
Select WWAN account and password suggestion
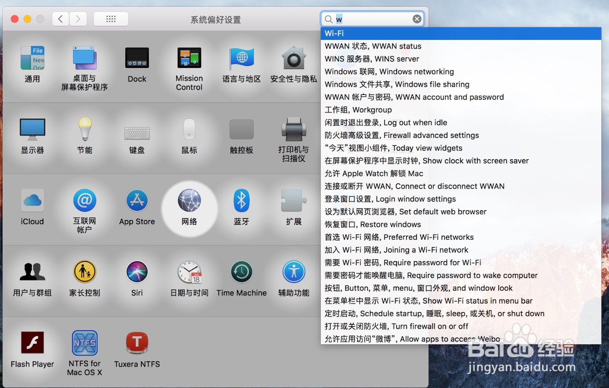(x=461, y=97)
